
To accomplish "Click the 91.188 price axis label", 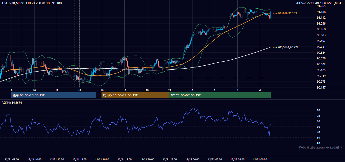I will click(321, 12).
